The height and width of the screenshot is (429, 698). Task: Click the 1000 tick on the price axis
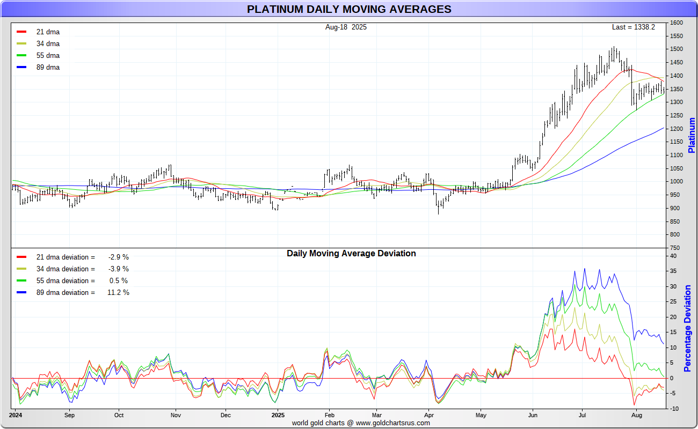click(x=676, y=182)
